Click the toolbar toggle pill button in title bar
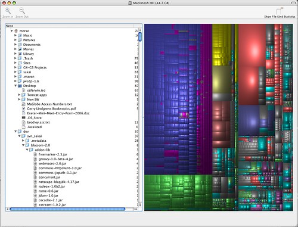Image resolution: width=298 pixels, height=227 pixels. pos(293,3)
